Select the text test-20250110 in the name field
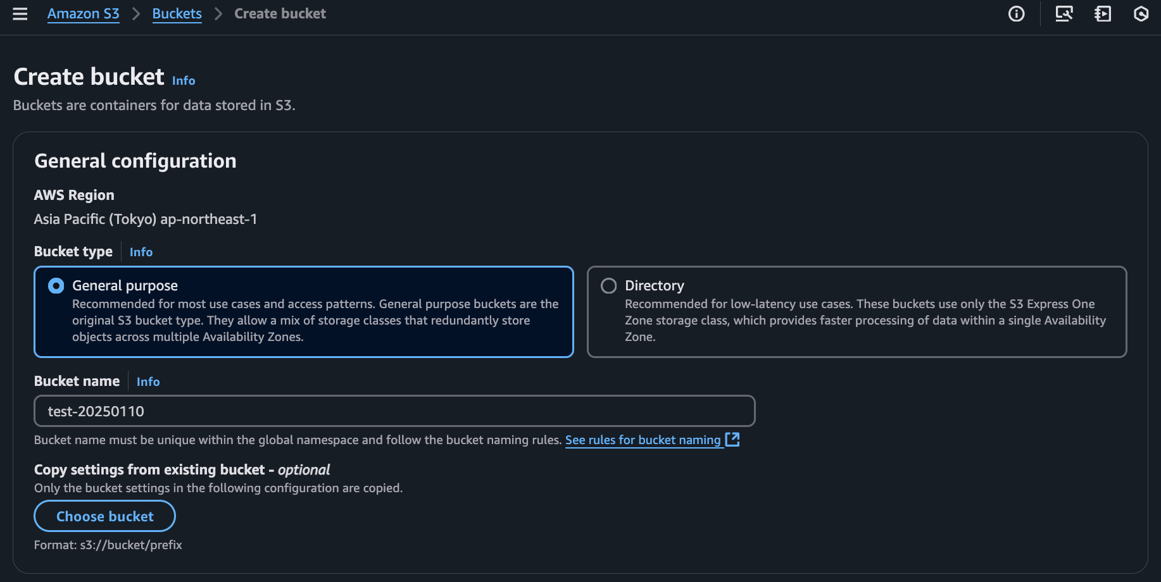Viewport: 1161px width, 582px height. click(96, 411)
